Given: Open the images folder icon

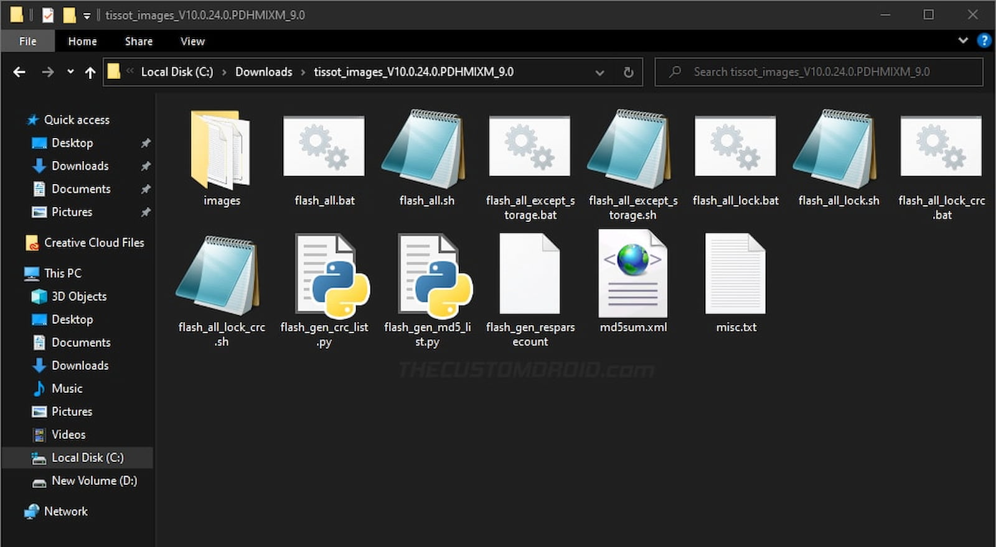Looking at the screenshot, I should point(221,150).
